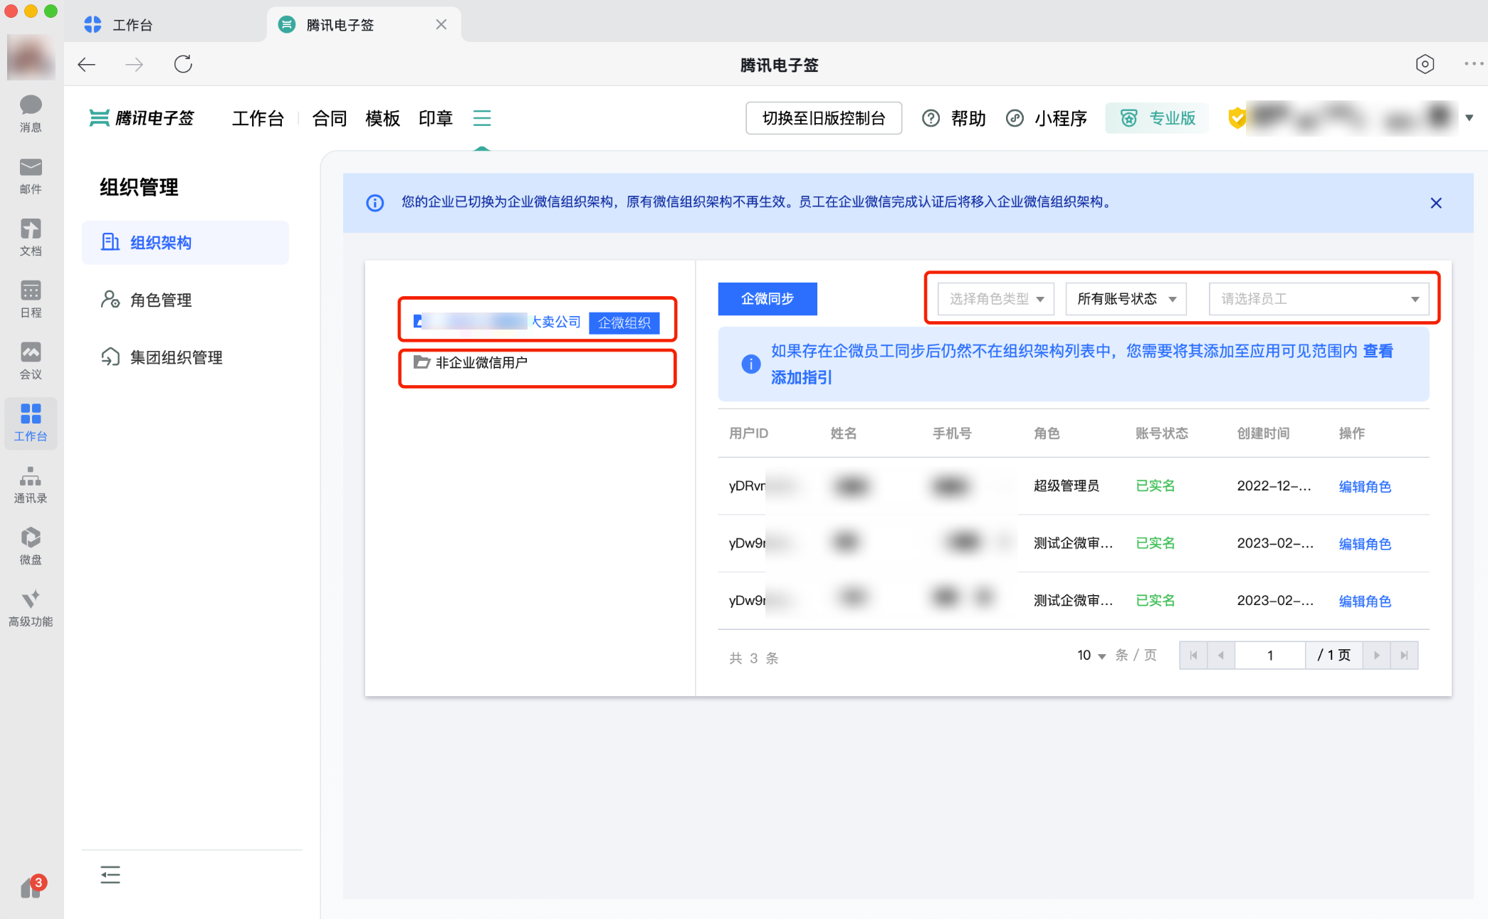Go to the next page
The height and width of the screenshot is (919, 1488).
[x=1376, y=655]
